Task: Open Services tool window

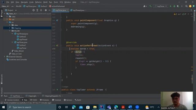Action: [x=68, y=100]
